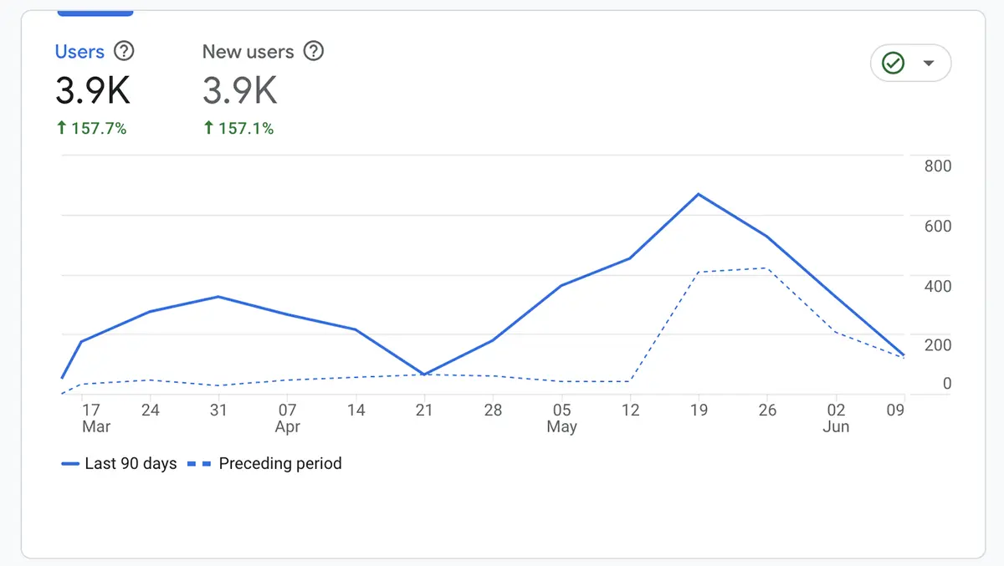Click the up arrow beside 157.1%
The height and width of the screenshot is (566, 1004).
[208, 128]
